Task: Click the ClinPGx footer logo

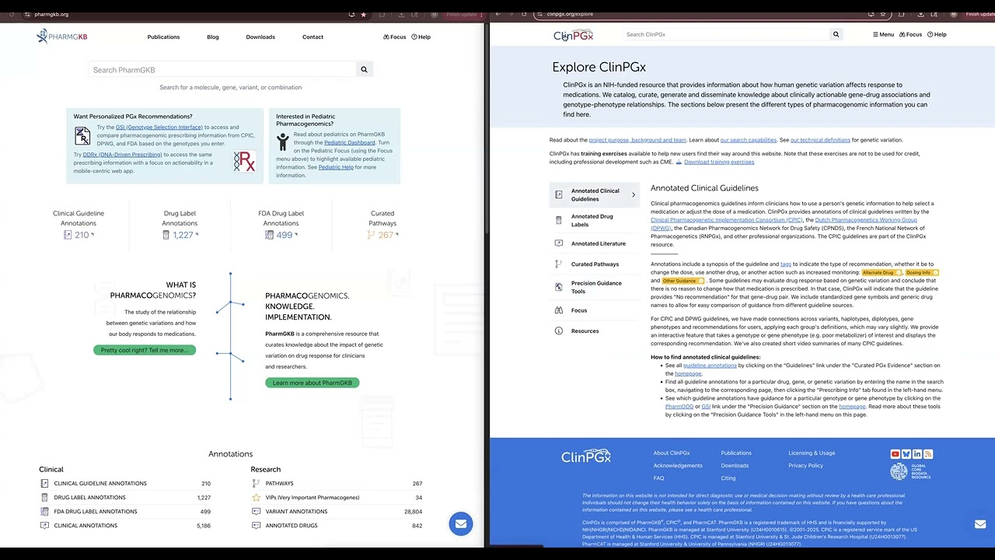Action: pyautogui.click(x=586, y=457)
